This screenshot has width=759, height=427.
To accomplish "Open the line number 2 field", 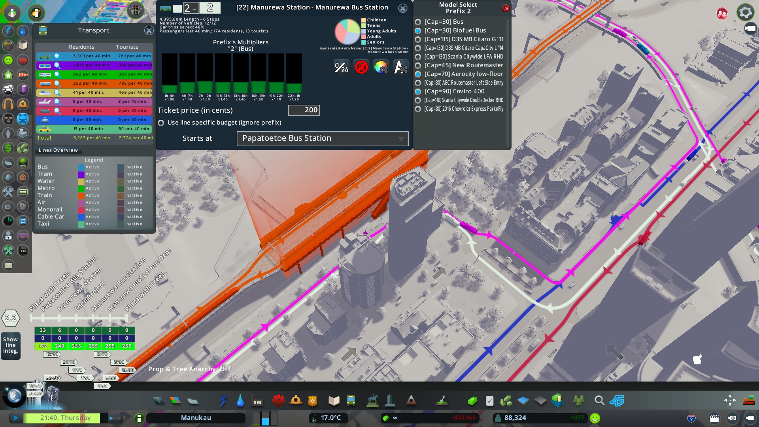I will click(x=210, y=8).
